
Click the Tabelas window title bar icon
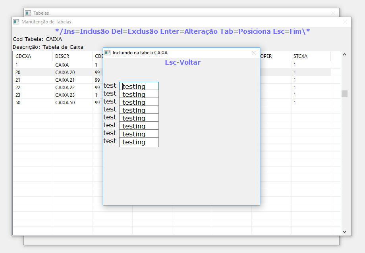(28, 13)
